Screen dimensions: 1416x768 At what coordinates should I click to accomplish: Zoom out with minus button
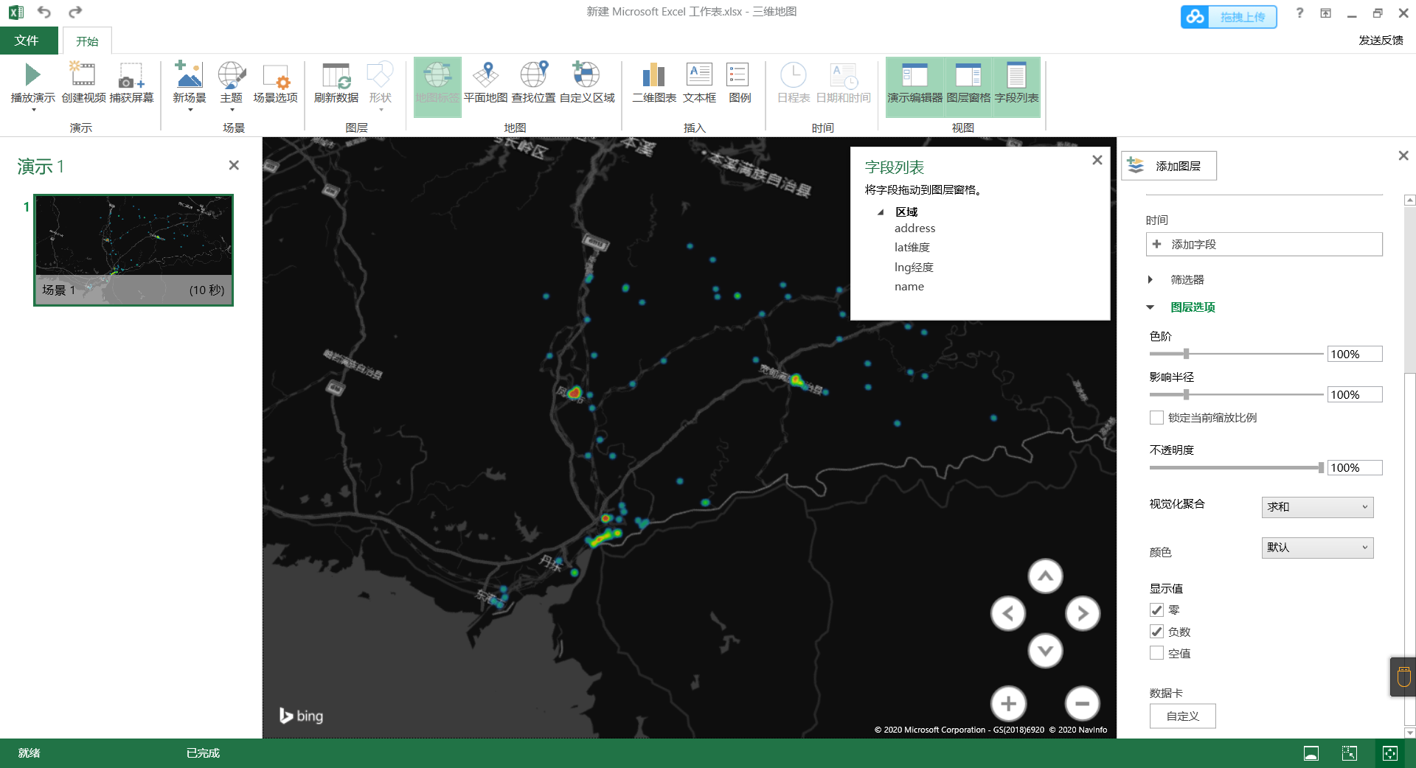(x=1083, y=704)
